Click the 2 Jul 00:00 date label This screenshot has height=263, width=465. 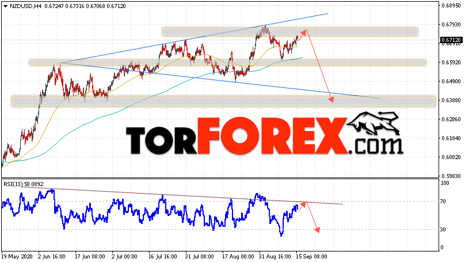pyautogui.click(x=124, y=257)
